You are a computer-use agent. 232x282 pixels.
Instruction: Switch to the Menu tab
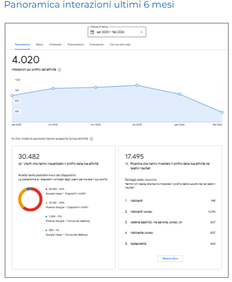point(39,45)
